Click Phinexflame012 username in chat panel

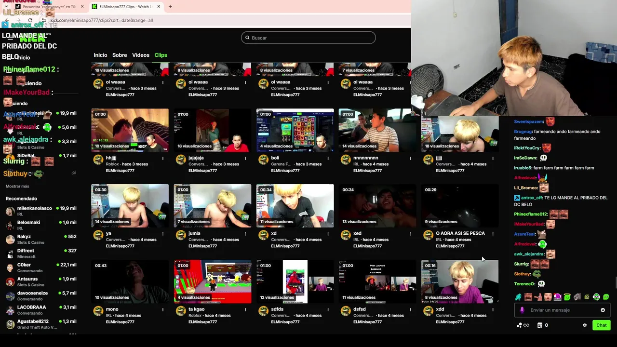pos(531,214)
